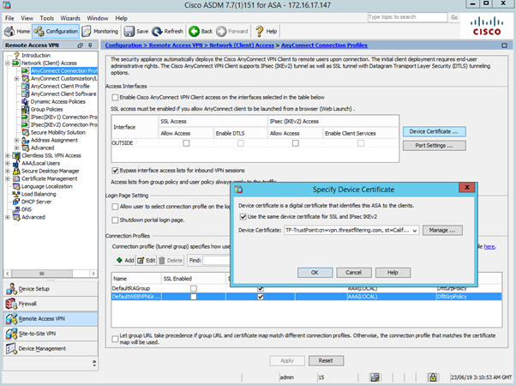The height and width of the screenshot is (386, 516).
Task: Open the Firewall navigation pane
Action: click(27, 303)
